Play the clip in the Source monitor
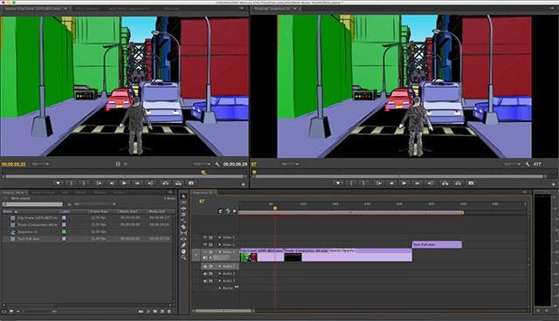 [124, 183]
